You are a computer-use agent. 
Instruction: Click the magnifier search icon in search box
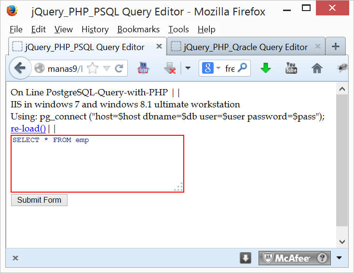click(x=243, y=68)
